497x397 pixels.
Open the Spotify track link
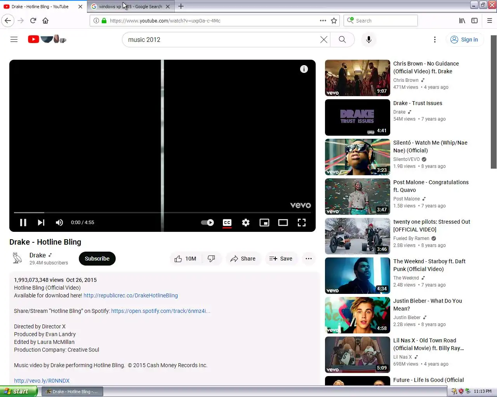tap(160, 311)
